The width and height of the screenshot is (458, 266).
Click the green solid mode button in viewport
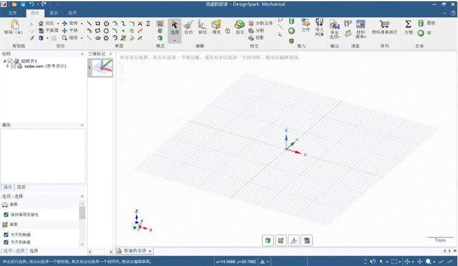tap(268, 241)
